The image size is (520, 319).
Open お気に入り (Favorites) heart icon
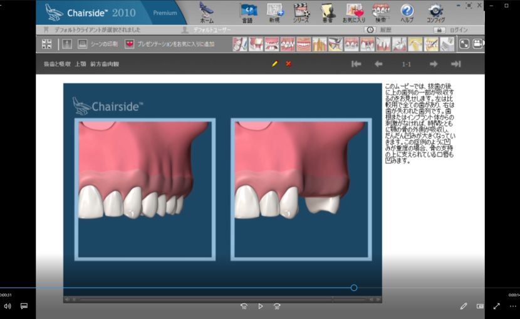[353, 13]
